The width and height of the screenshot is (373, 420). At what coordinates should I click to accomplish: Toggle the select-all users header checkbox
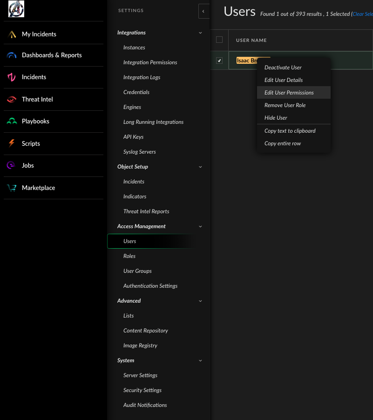coord(219,40)
